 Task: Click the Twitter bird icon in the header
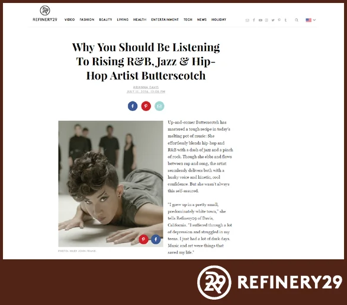coord(273,20)
